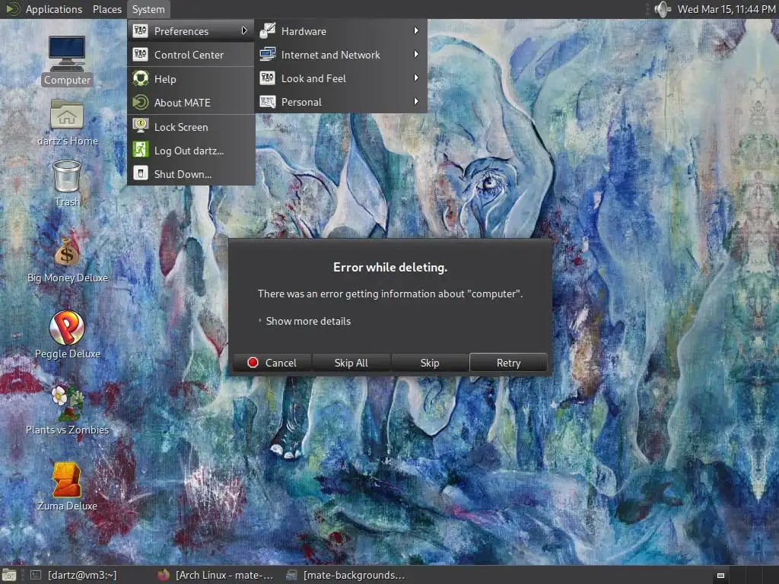Switch to mate-backgrounds taskbar window
The width and height of the screenshot is (779, 584).
tap(346, 575)
